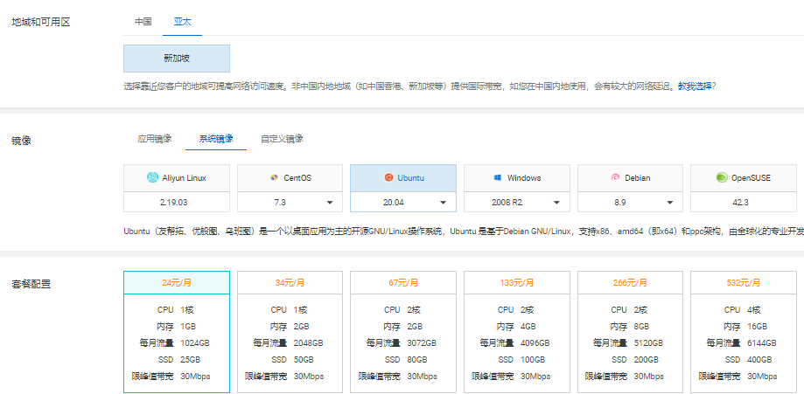Viewport: 804px width, 394px height.
Task: Select the Debian image
Action: click(x=630, y=178)
